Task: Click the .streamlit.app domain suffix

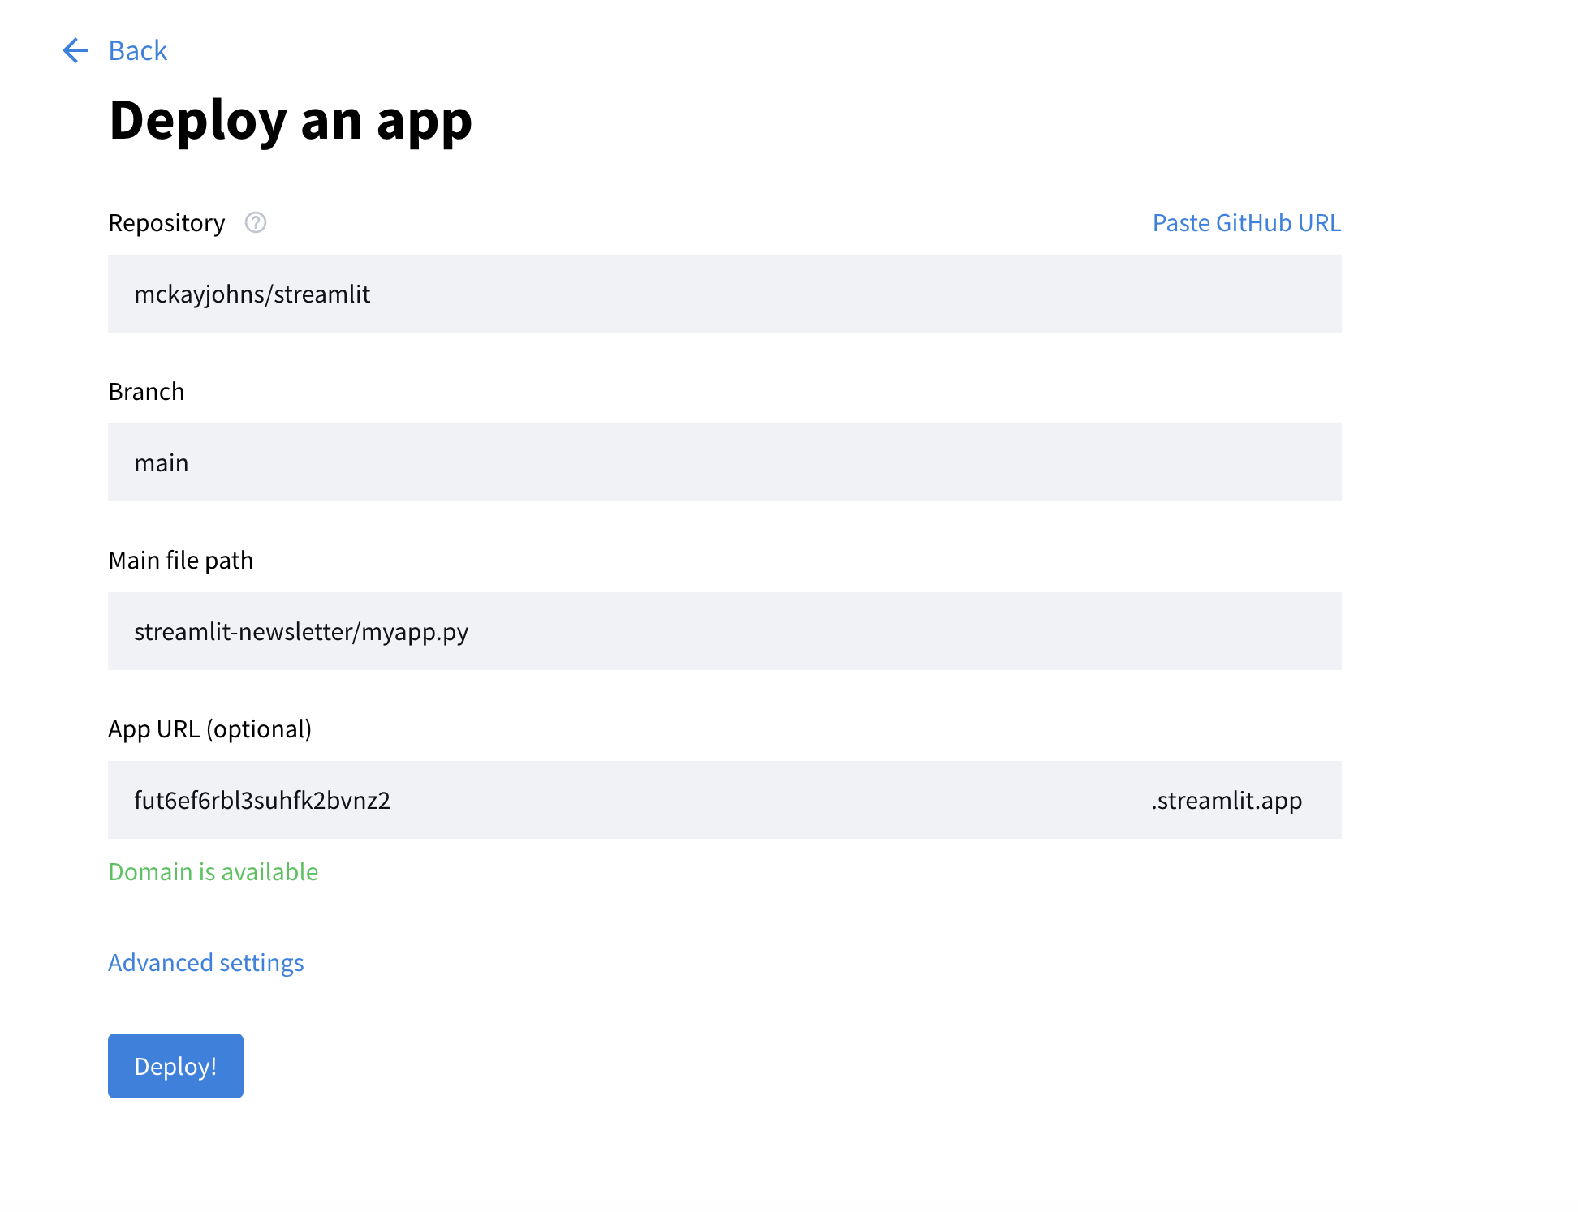Action: [x=1226, y=800]
